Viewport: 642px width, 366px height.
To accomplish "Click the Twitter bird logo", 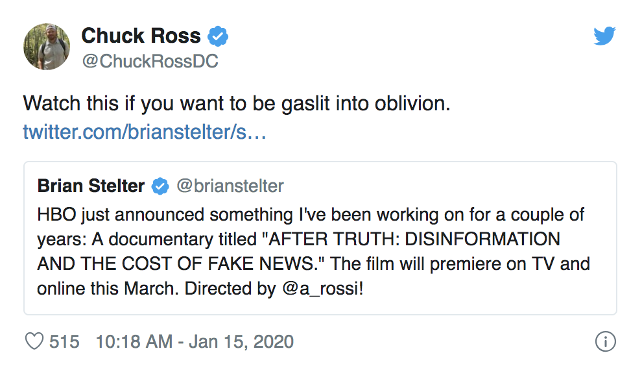I will (x=604, y=36).
